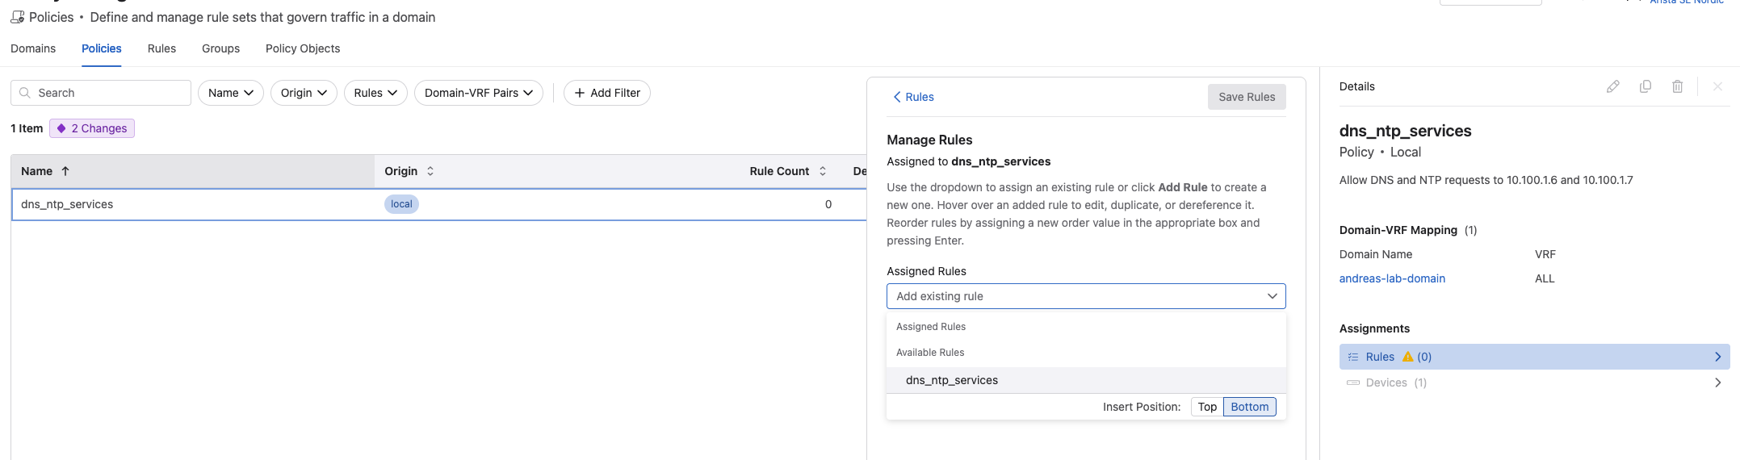Click the list icon beside Rules assignment
The height and width of the screenshot is (460, 1740).
1353,357
